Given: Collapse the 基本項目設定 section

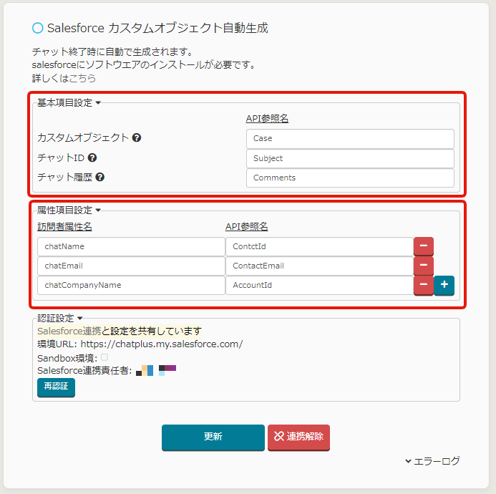Looking at the screenshot, I should (69, 102).
